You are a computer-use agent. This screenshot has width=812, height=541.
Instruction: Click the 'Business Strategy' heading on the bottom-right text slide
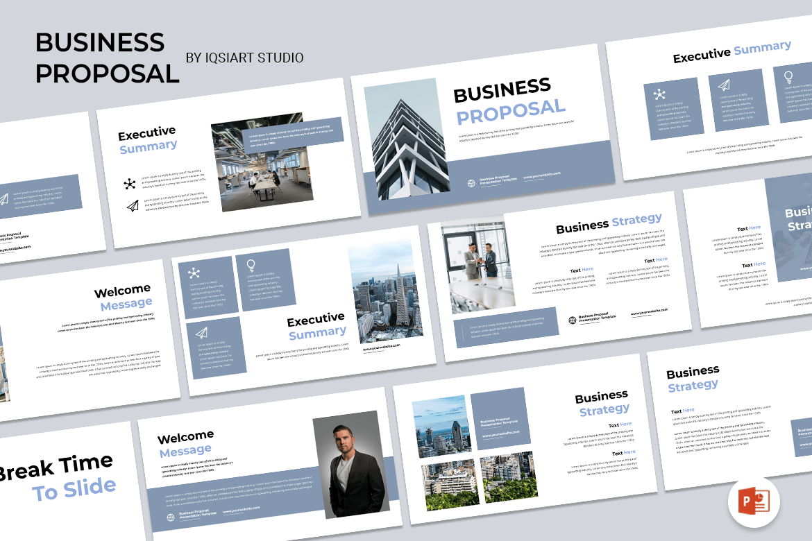[x=693, y=379]
